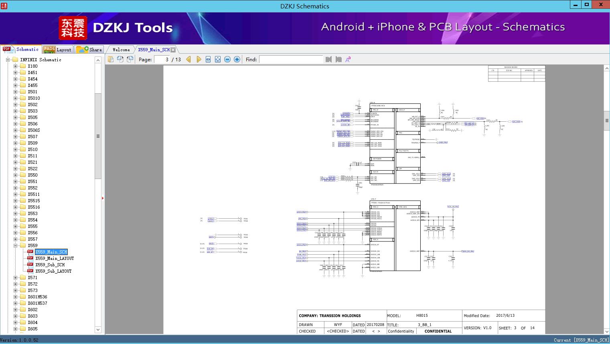
Task: Click the fit page icon
Action: point(218,59)
